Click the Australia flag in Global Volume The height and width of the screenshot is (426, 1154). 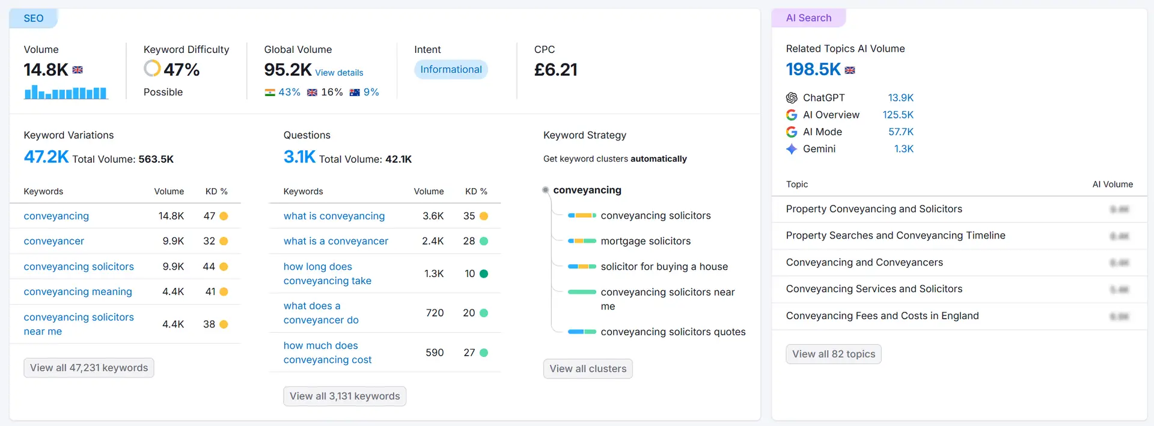coord(355,93)
